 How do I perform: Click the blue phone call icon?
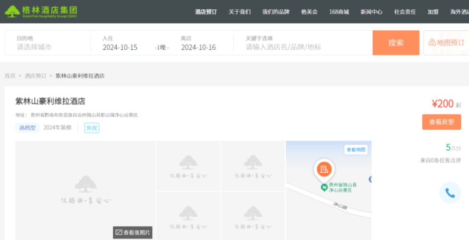click(x=450, y=193)
